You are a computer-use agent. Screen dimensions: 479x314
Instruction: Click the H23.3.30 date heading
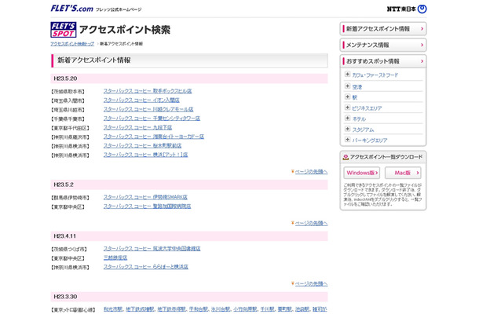click(65, 297)
